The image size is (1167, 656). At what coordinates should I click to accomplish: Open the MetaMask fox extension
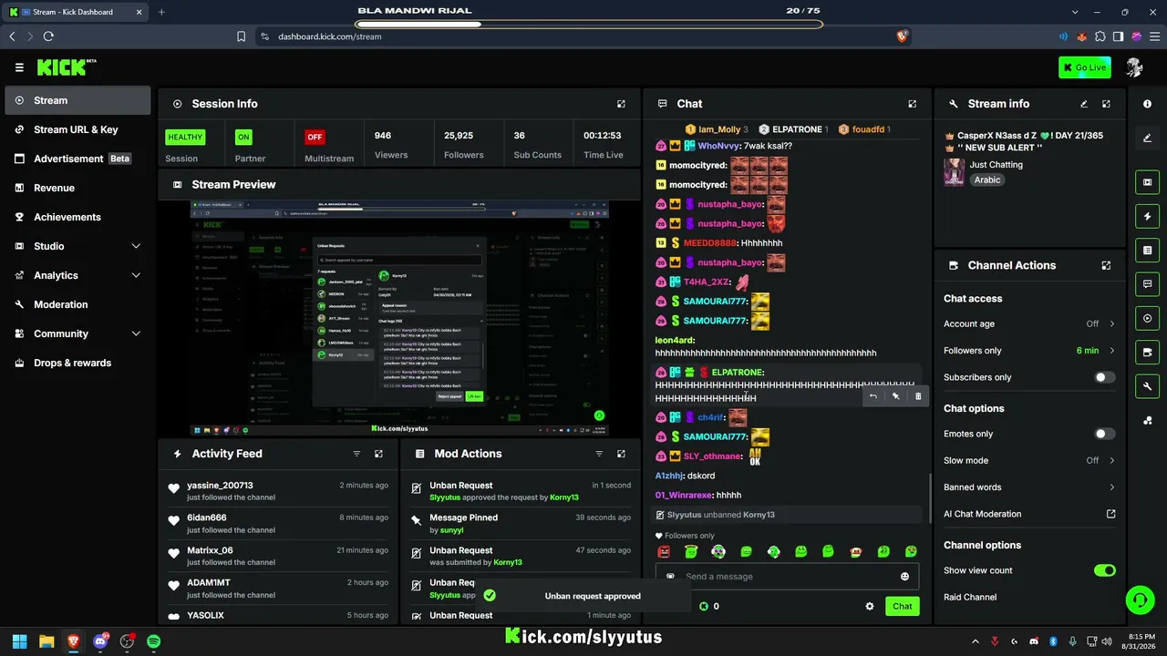(1082, 36)
